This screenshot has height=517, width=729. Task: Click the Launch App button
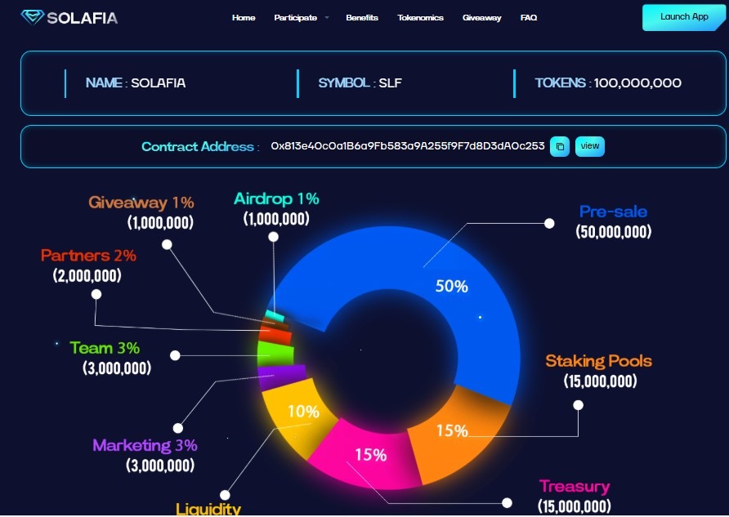point(684,17)
